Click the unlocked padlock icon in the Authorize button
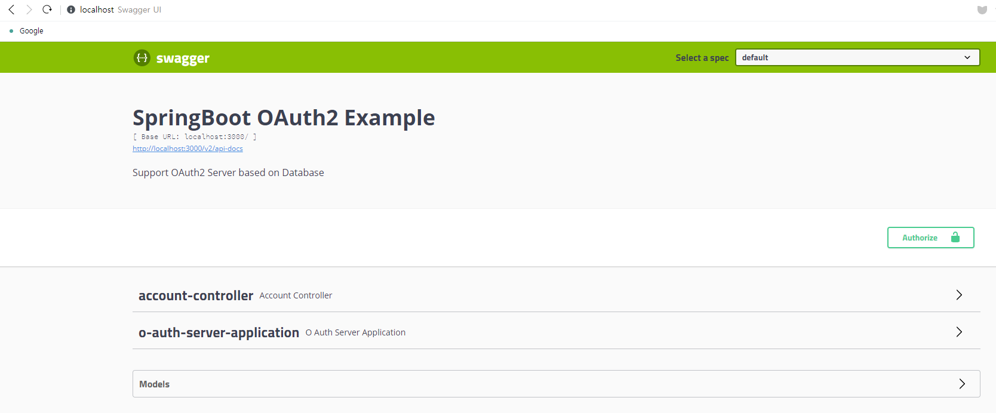Screen dimensions: 996x413 [x=955, y=237]
